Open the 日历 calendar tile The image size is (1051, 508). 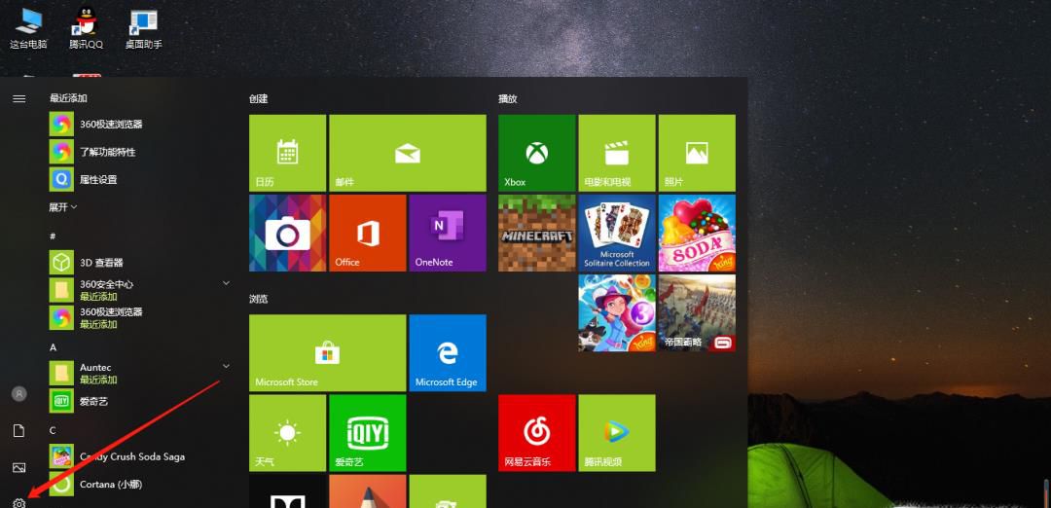coord(287,153)
